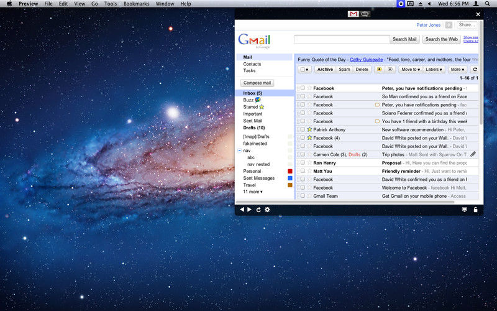The height and width of the screenshot is (311, 497).
Task: Focus the Gmail search input field
Action: (342, 39)
